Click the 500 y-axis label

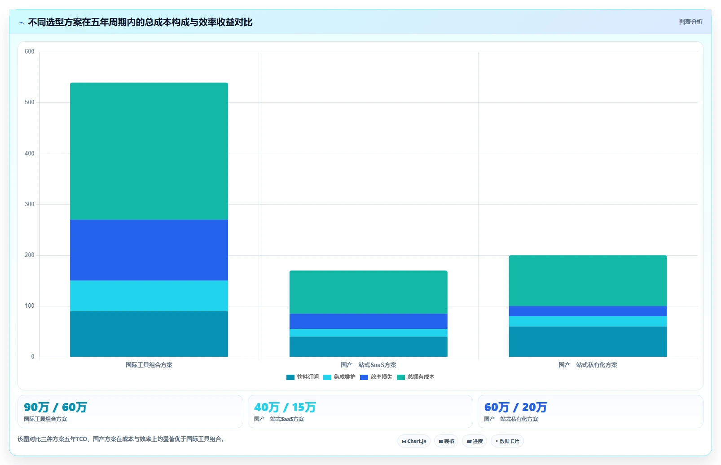(30, 102)
